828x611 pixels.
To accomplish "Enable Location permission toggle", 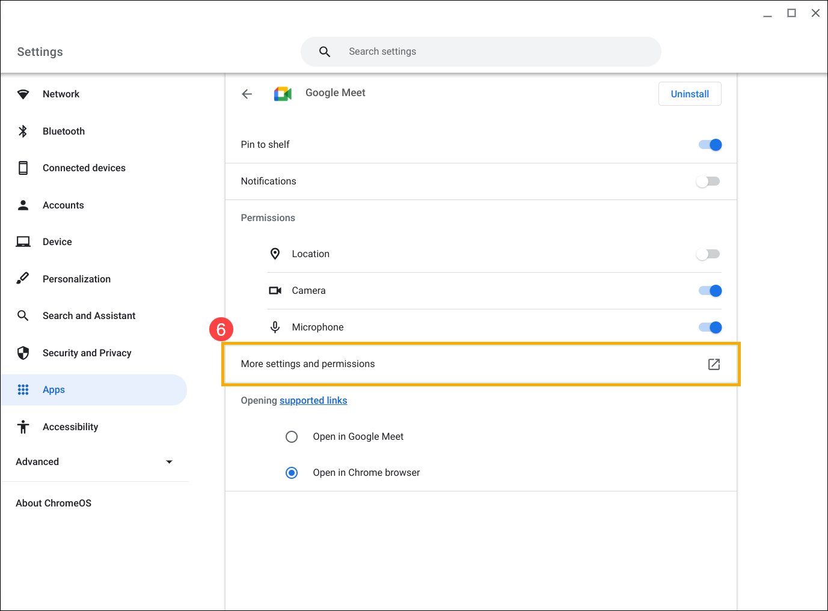I will pyautogui.click(x=708, y=254).
